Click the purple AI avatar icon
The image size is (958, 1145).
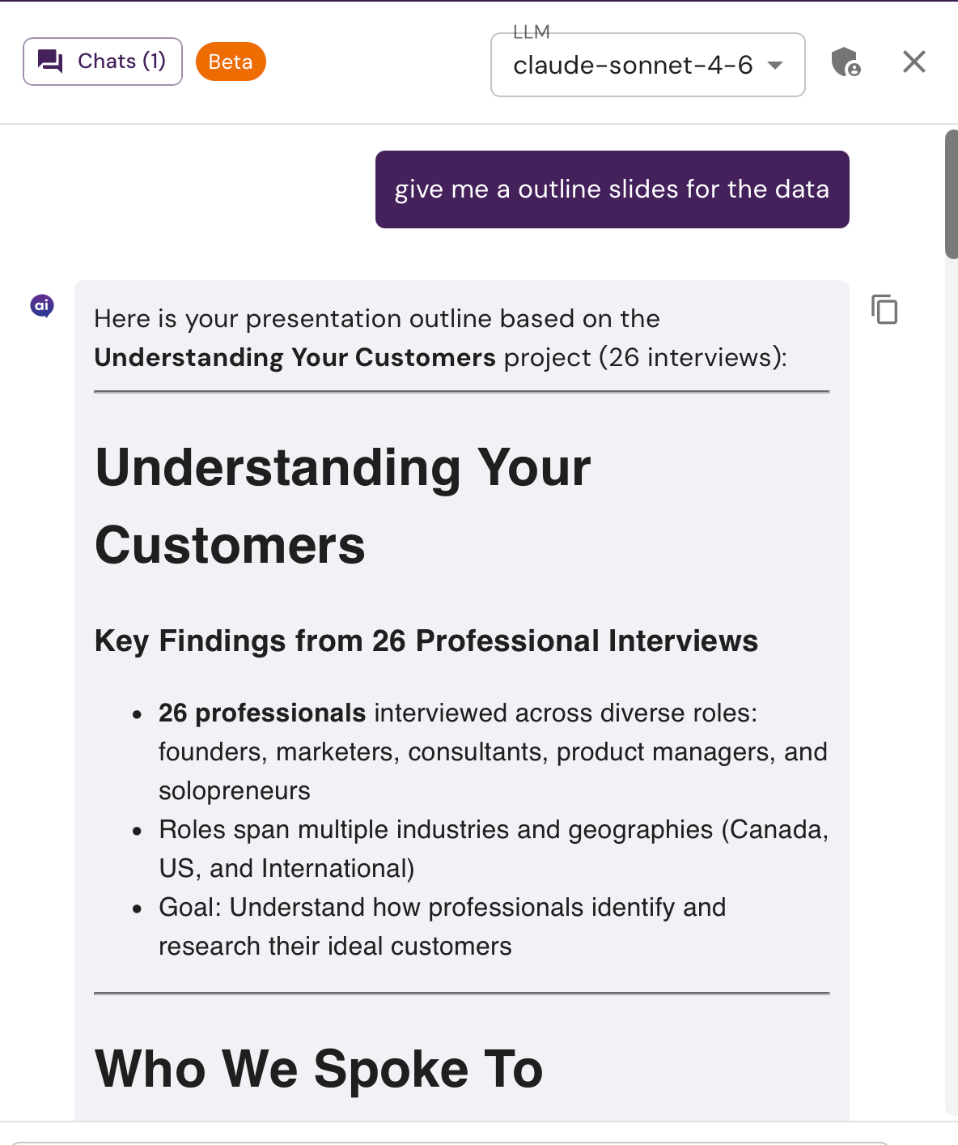[x=42, y=306]
